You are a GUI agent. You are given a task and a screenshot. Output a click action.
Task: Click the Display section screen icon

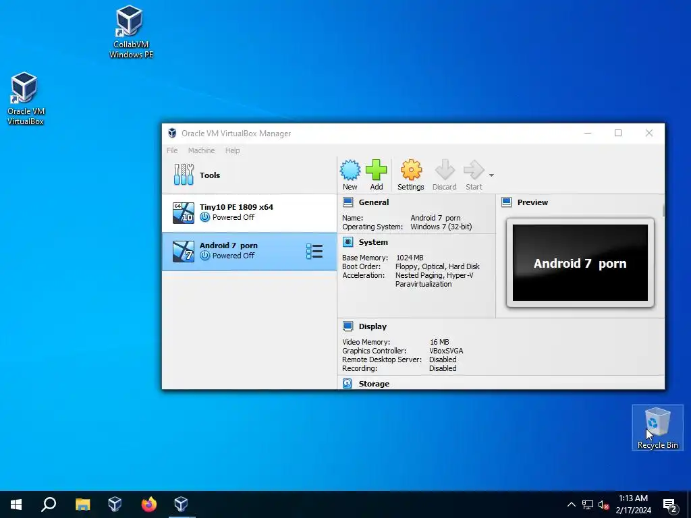pos(348,326)
